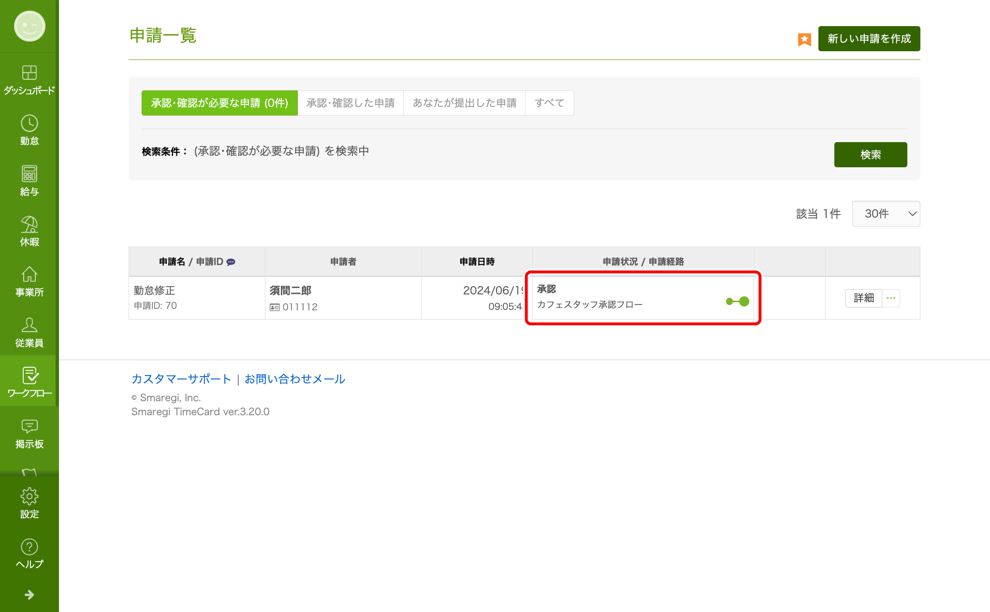The image size is (990, 612).
Task: Open the 30件 page-size dropdown
Action: click(886, 214)
